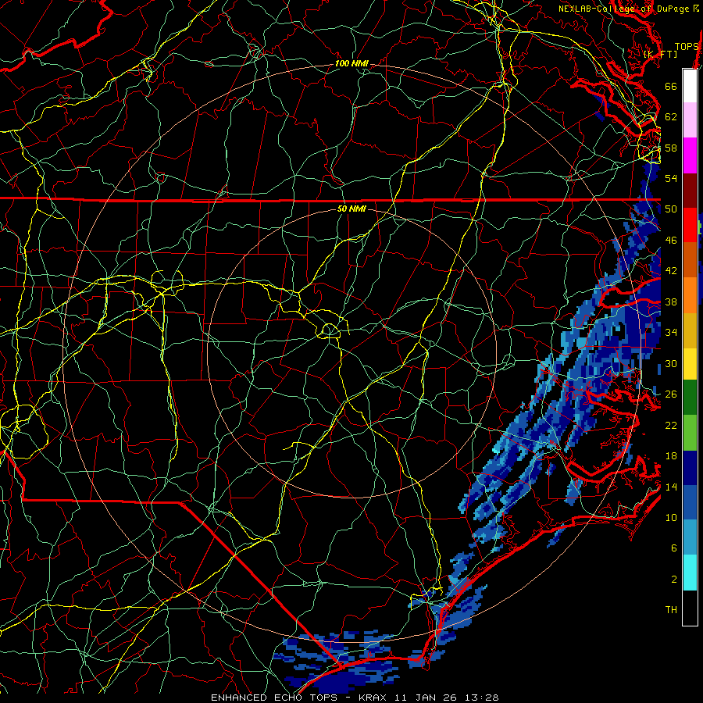Choose the cyan legend swatch
The image size is (703, 703).
point(690,573)
